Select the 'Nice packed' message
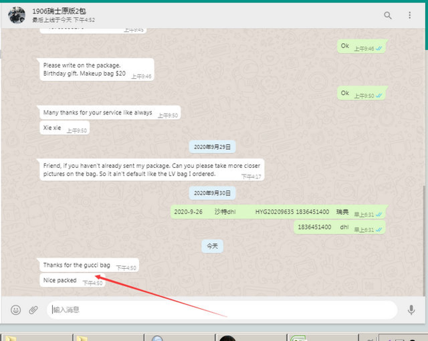Screen dimensions: 428x341 pos(60,280)
